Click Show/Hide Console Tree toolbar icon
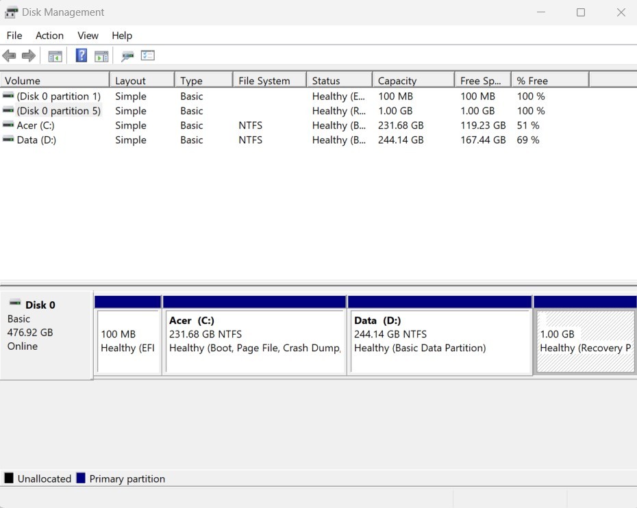This screenshot has width=637, height=508. [x=55, y=56]
